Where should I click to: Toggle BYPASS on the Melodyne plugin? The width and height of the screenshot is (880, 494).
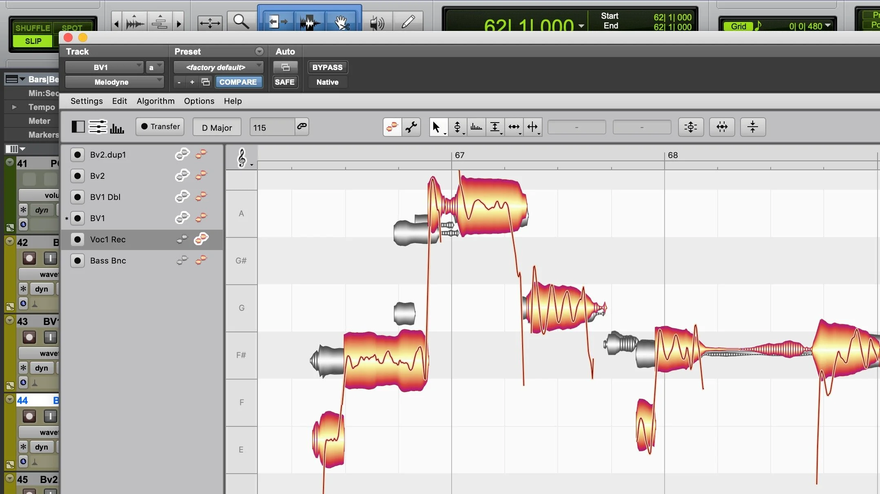tap(327, 67)
